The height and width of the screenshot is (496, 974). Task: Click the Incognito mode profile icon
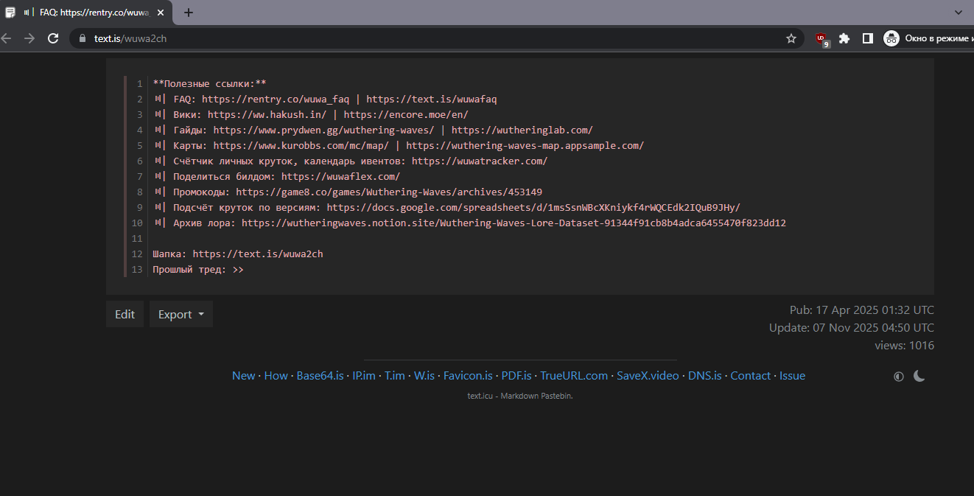point(891,38)
